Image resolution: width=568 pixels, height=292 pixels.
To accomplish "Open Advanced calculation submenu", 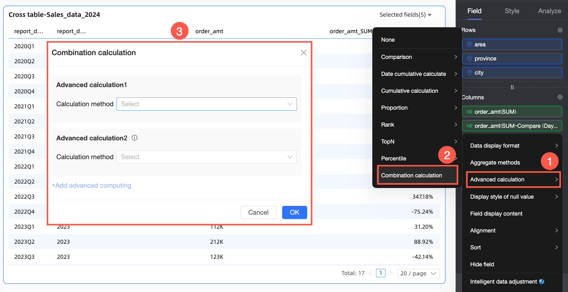I will pos(514,180).
